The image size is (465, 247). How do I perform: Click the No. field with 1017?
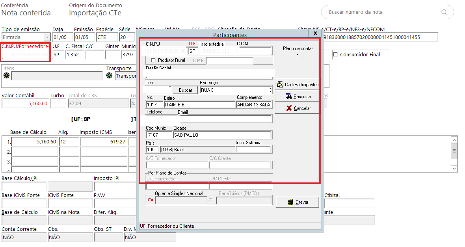(154, 105)
